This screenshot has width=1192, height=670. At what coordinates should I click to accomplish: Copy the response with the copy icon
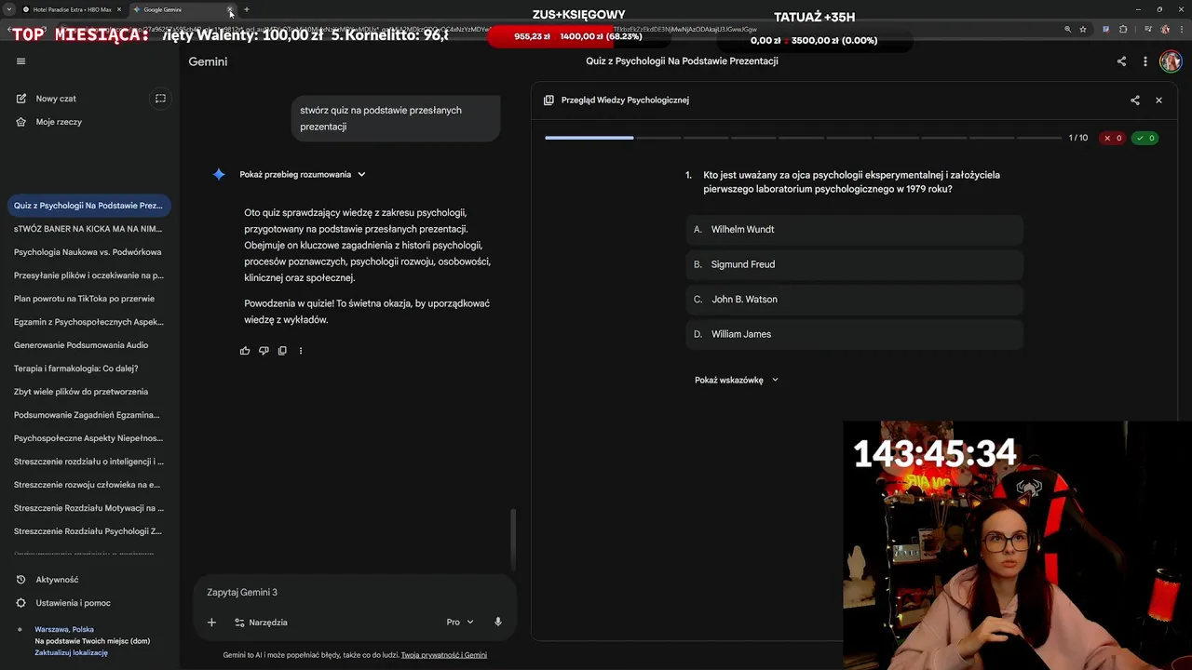(x=282, y=351)
